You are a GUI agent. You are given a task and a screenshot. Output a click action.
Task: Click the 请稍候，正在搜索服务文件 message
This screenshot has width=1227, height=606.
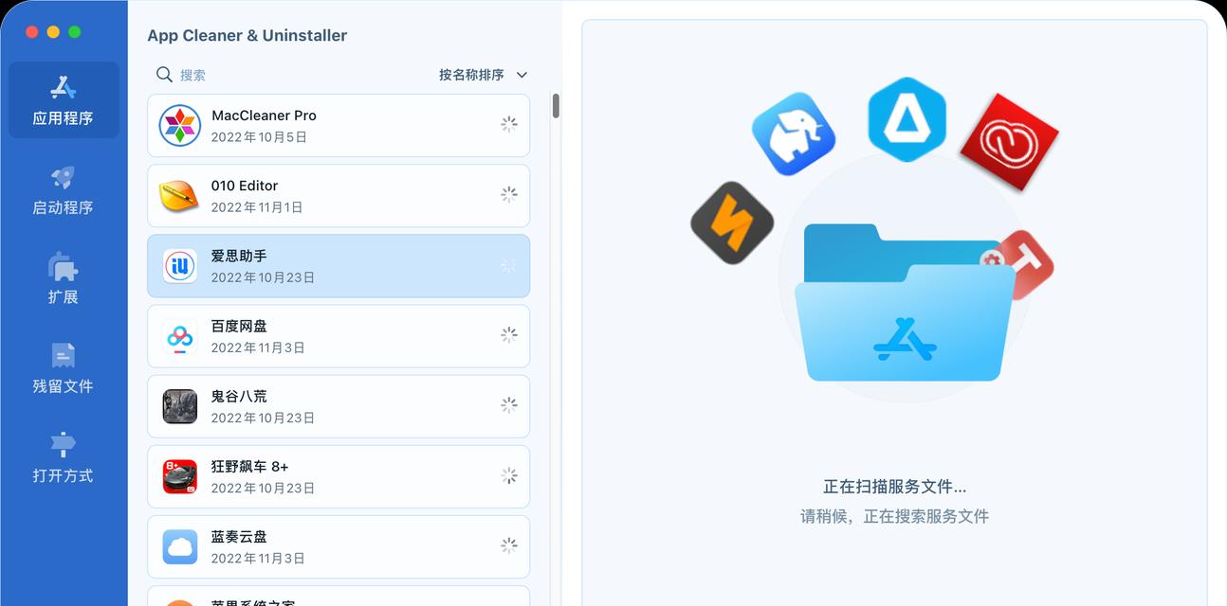(x=894, y=516)
